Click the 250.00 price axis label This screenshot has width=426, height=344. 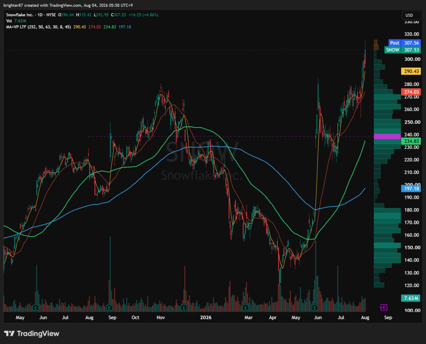pos(411,122)
